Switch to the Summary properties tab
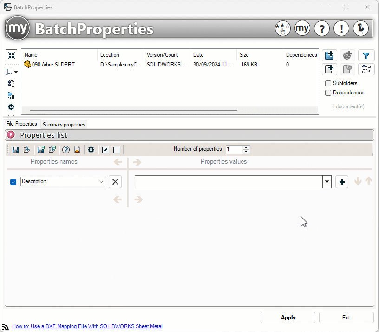Viewport: 379px width, 332px height. point(64,124)
